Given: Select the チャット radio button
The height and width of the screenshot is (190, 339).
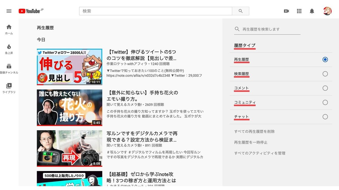Looking at the screenshot, I should pyautogui.click(x=325, y=117).
